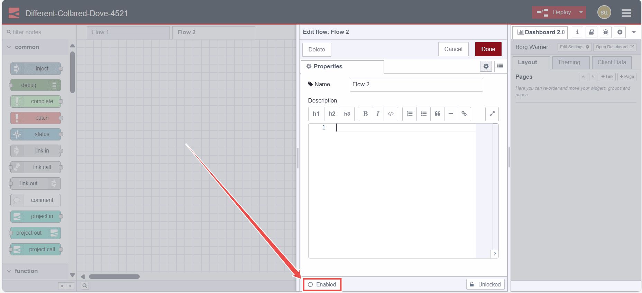
Task: Apply heading h2 formatting
Action: (x=332, y=114)
